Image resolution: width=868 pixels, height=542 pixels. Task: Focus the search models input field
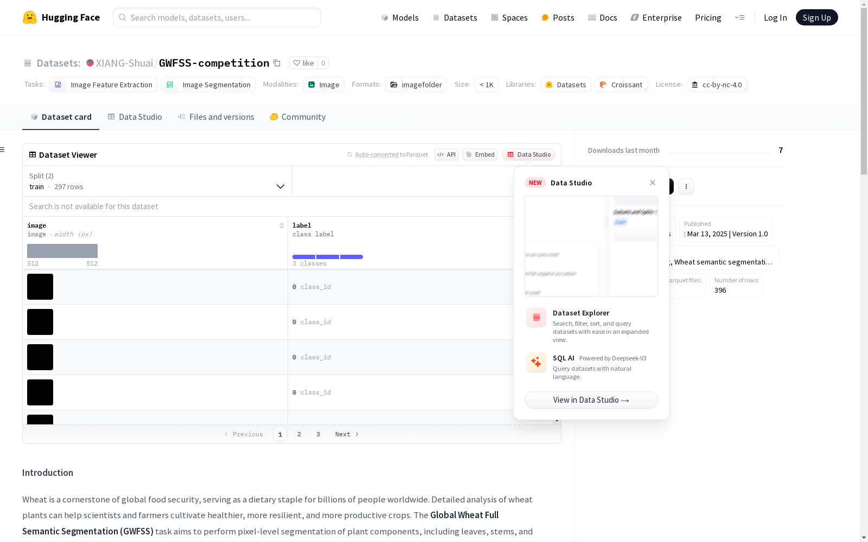coord(217,17)
